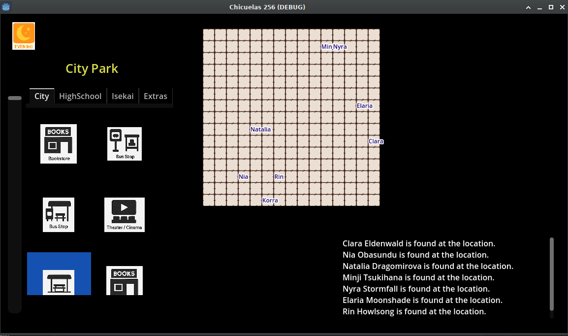This screenshot has height=336, width=568.
Task: Select Elaria on the map grid
Action: point(364,106)
